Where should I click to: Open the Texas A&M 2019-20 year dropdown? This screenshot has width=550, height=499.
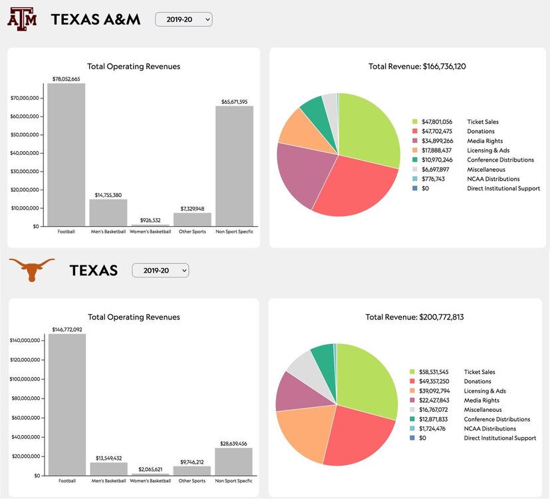tap(184, 20)
